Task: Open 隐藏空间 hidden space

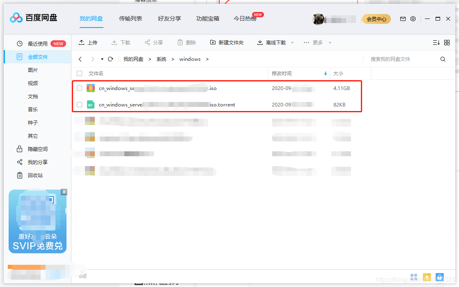Action: (x=32, y=149)
